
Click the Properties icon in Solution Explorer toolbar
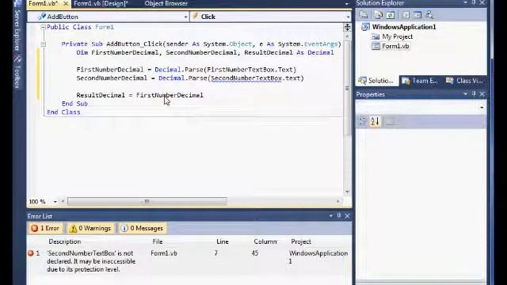364,15
